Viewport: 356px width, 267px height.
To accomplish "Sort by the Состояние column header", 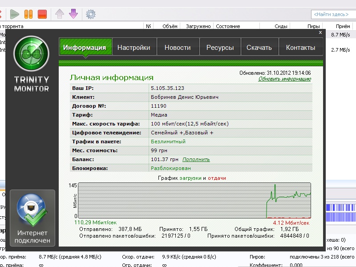I will click(228, 26).
